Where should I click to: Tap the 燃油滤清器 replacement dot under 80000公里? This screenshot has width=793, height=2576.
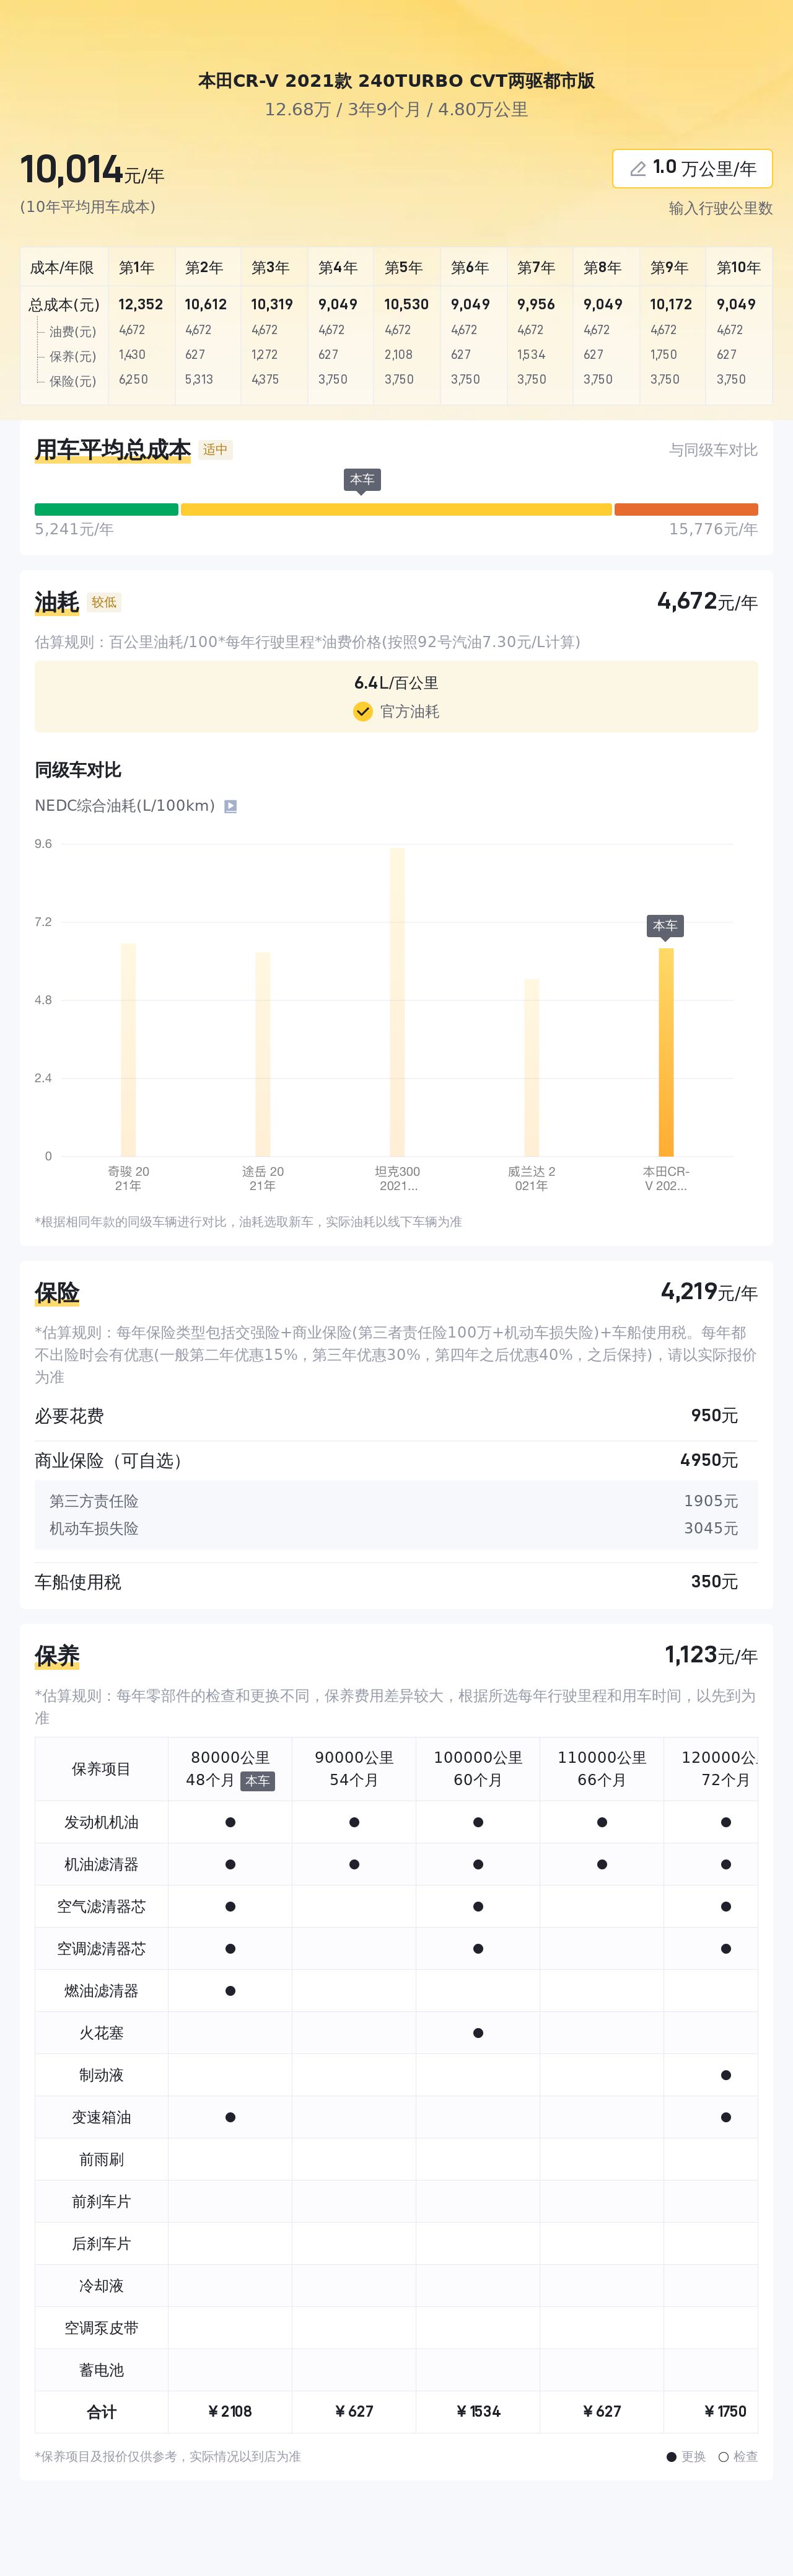pos(230,1991)
